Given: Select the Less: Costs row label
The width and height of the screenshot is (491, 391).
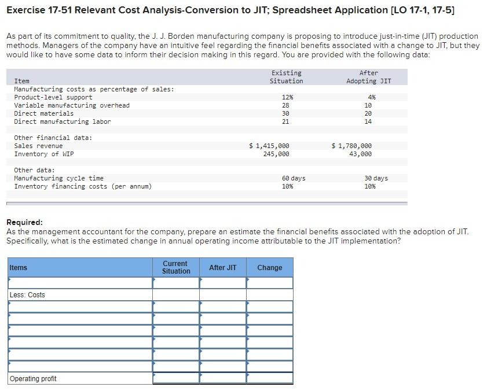Looking at the screenshot, I should pyautogui.click(x=26, y=294).
